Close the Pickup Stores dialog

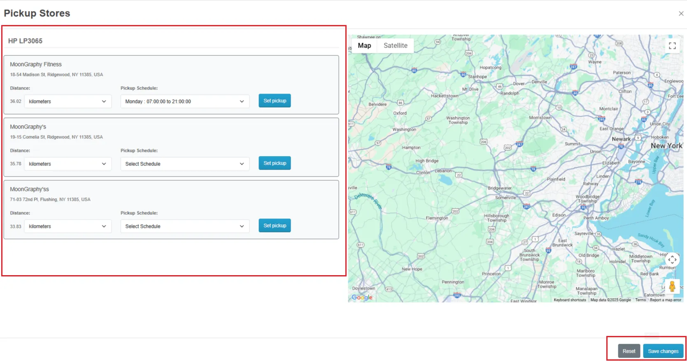coord(681,14)
